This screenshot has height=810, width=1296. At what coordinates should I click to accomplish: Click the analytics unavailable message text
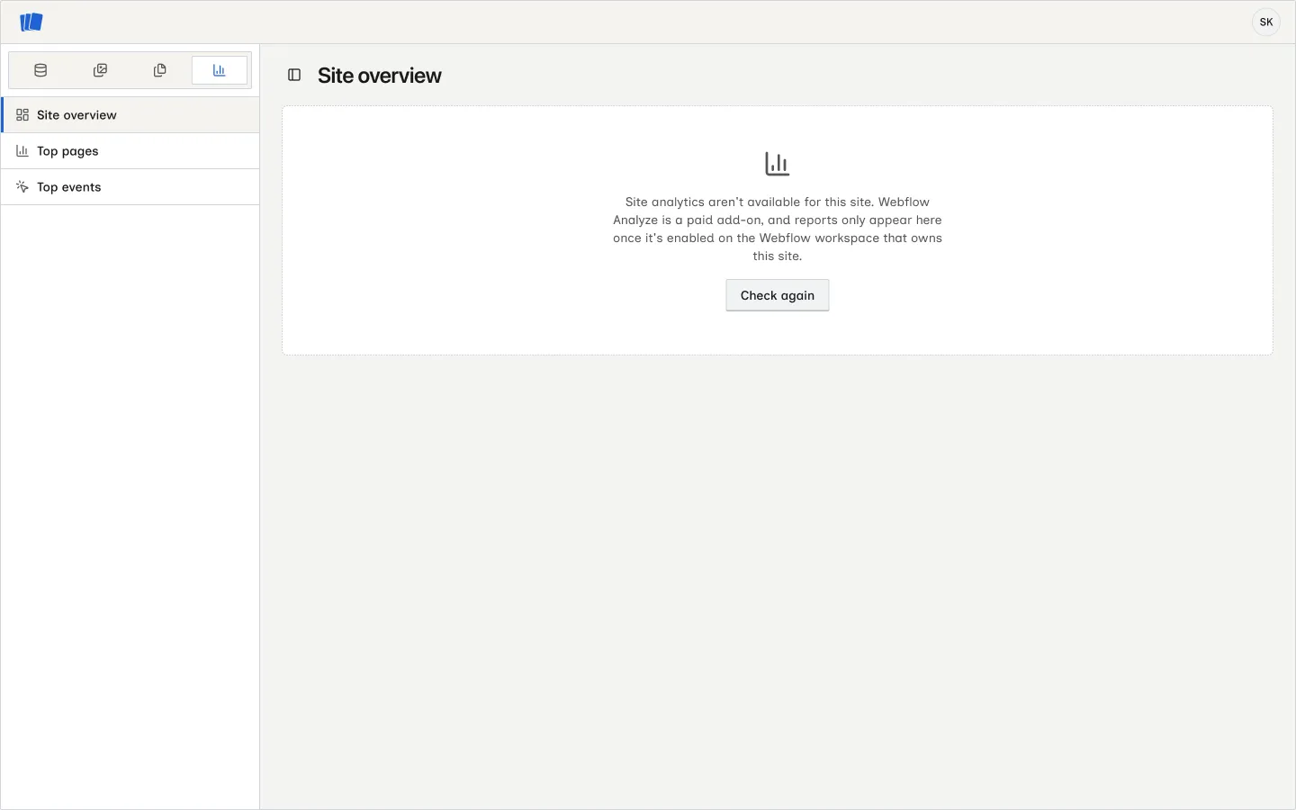tap(778, 229)
